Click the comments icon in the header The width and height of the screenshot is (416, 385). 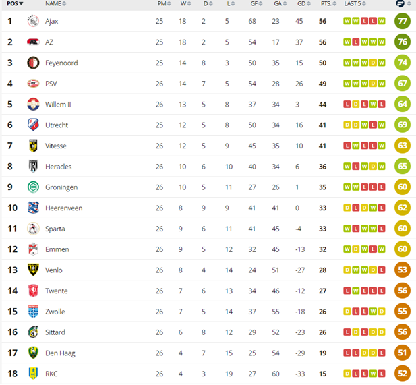click(400, 3)
